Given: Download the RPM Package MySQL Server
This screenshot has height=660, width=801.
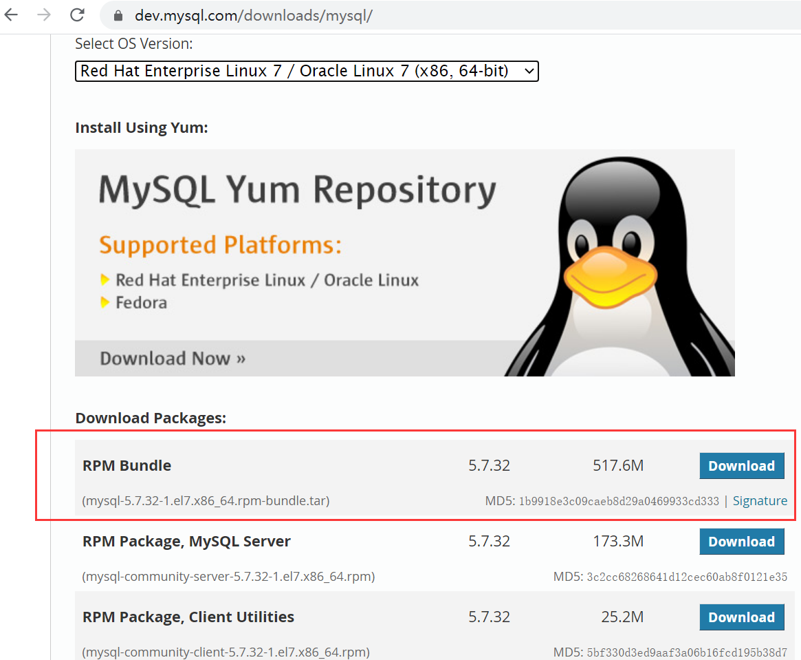Looking at the screenshot, I should coord(741,542).
